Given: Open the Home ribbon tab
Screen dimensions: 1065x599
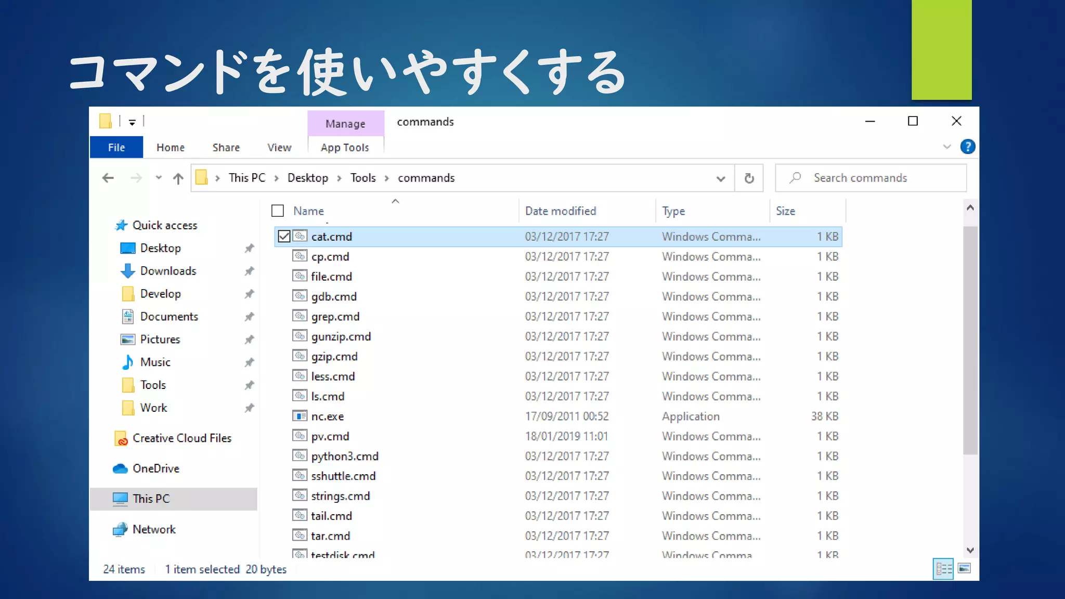Looking at the screenshot, I should (171, 148).
